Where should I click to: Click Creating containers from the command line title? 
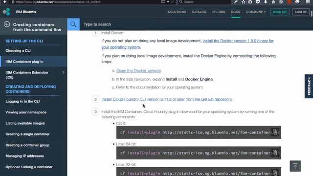pyautogui.click(x=37, y=27)
